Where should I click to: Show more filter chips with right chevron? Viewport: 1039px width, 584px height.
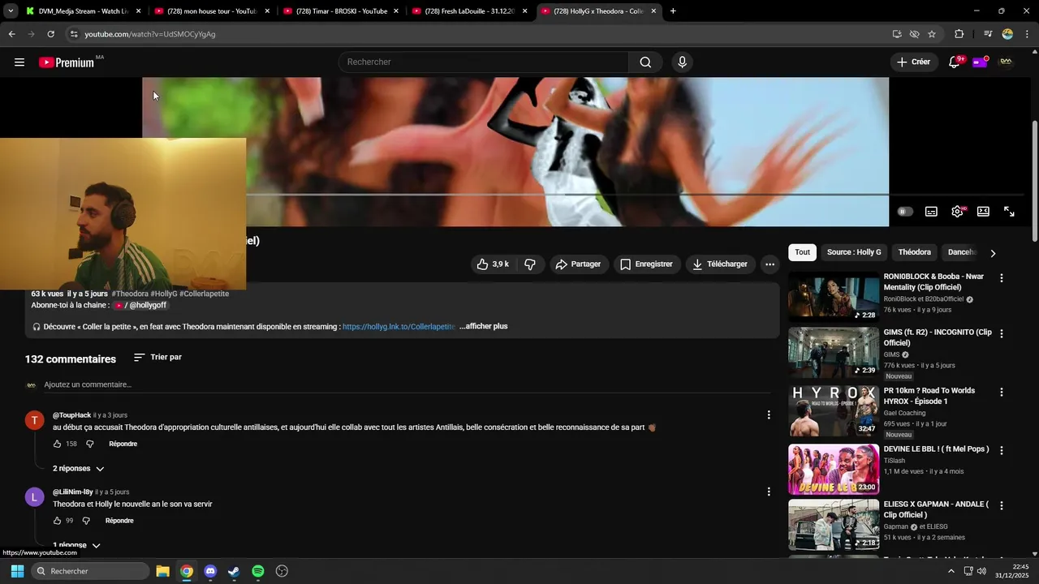pos(992,253)
